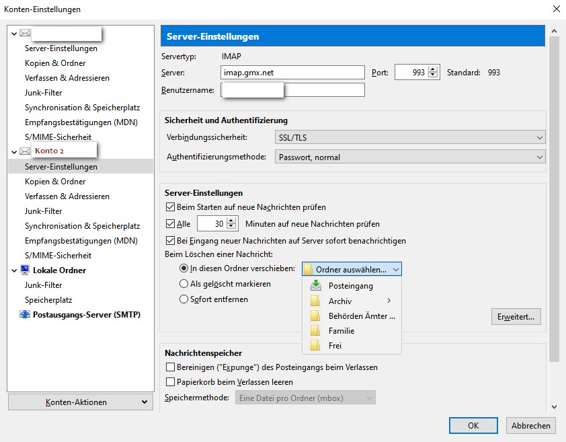Image resolution: width=566 pixels, height=442 pixels.
Task: Click the Server field containing imap.gmx.net
Action: pos(292,73)
